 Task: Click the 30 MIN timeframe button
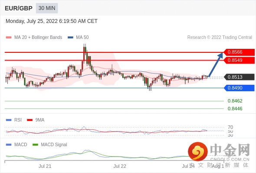tap(47, 8)
